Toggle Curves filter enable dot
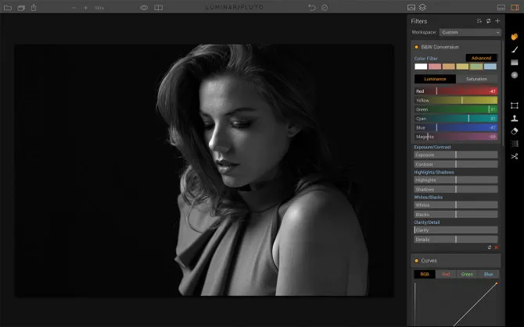 [x=416, y=260]
